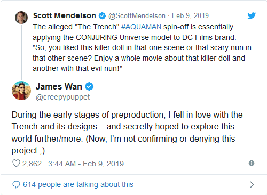Open the James Wan name link
Image resolution: width=267 pixels, height=195 pixels.
click(x=59, y=86)
